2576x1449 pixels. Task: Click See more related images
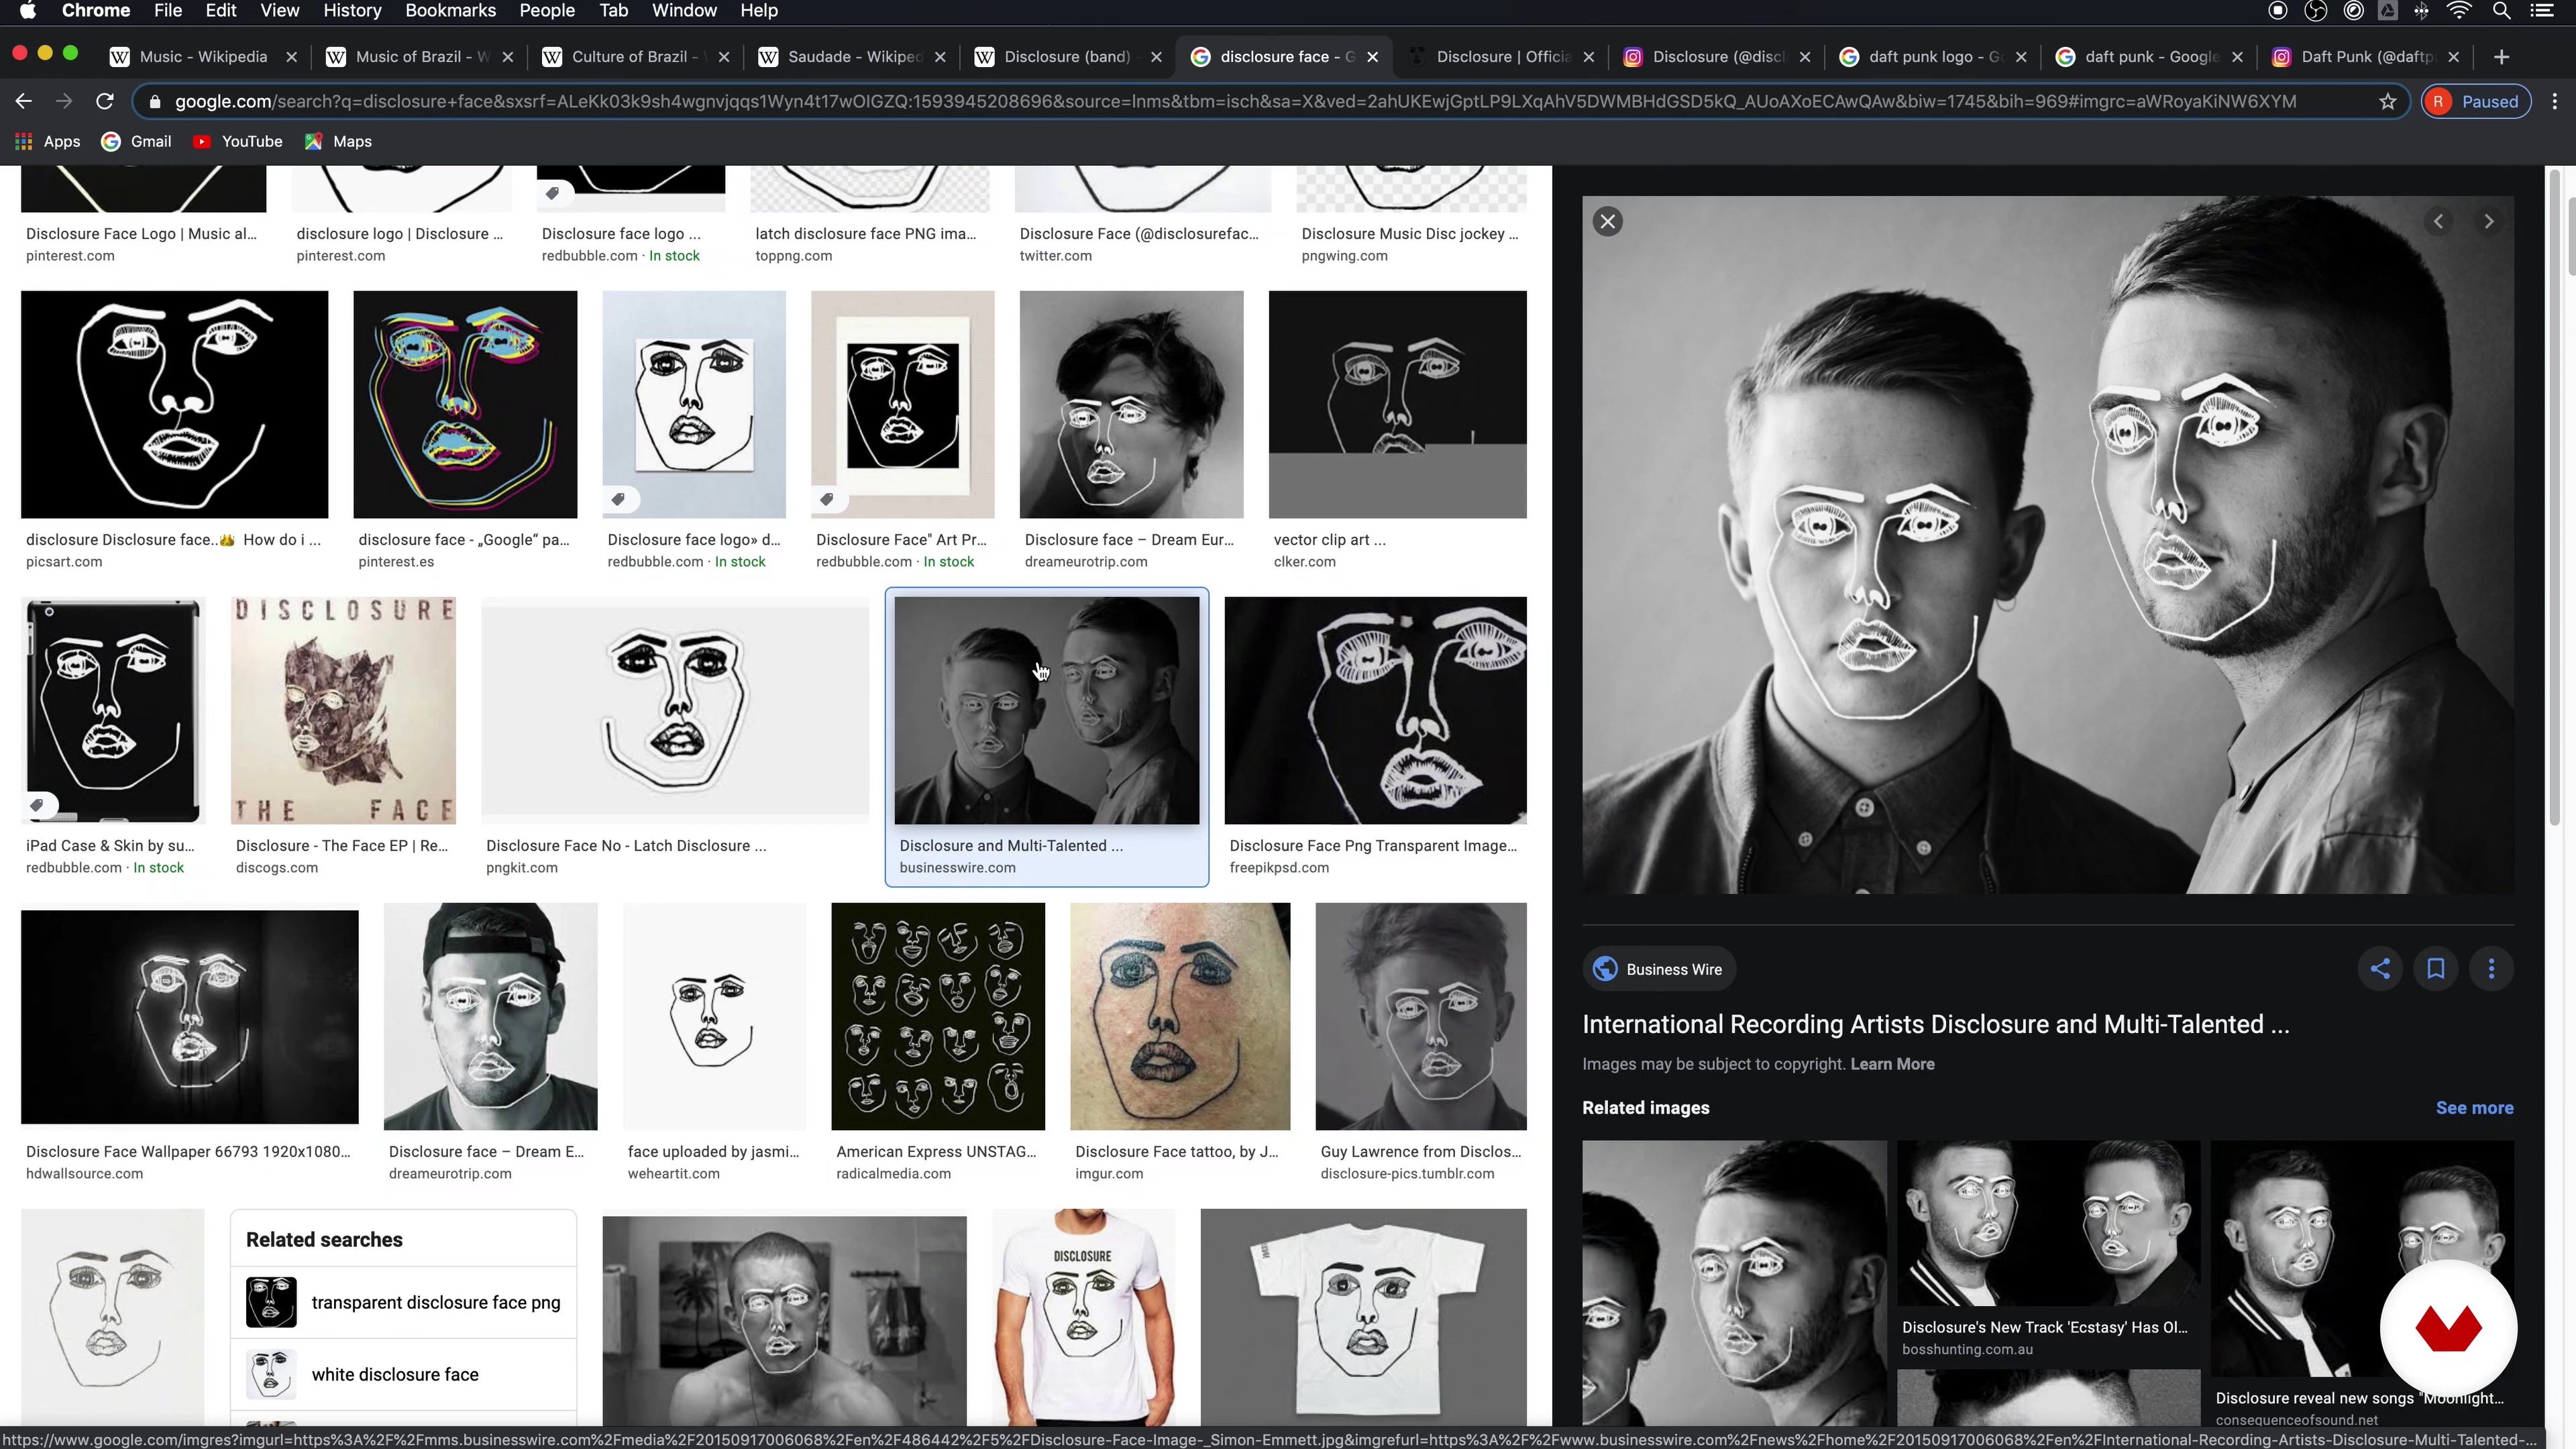coord(2474,1108)
